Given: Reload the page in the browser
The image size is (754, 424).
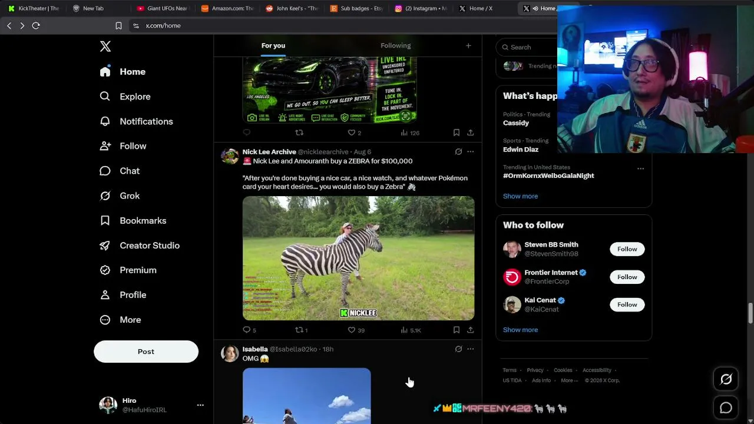Looking at the screenshot, I should tap(36, 25).
